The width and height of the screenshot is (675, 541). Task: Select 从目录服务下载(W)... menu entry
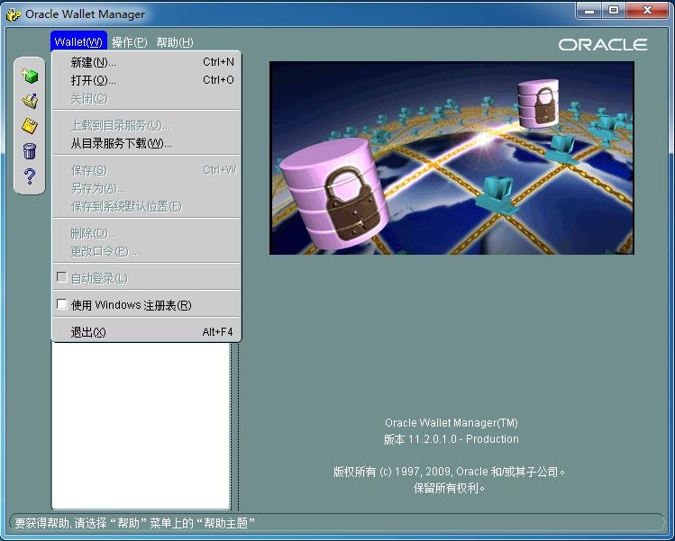pyautogui.click(x=146, y=143)
